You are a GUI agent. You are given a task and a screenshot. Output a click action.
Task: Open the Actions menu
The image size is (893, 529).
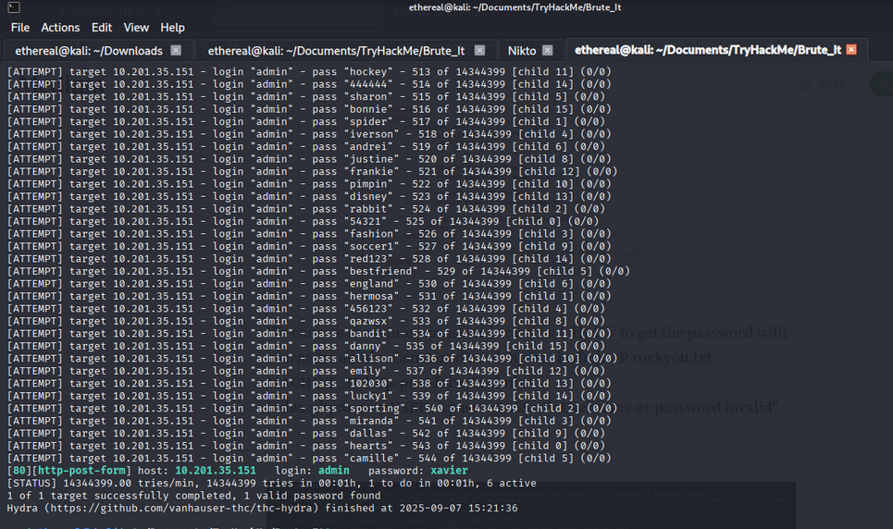60,28
